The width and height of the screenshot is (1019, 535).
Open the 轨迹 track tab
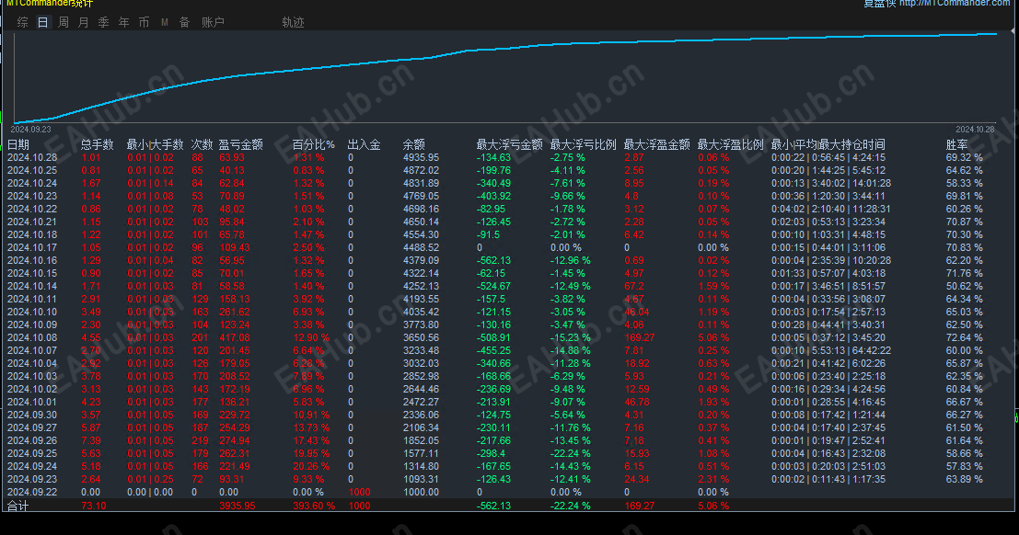click(x=293, y=22)
